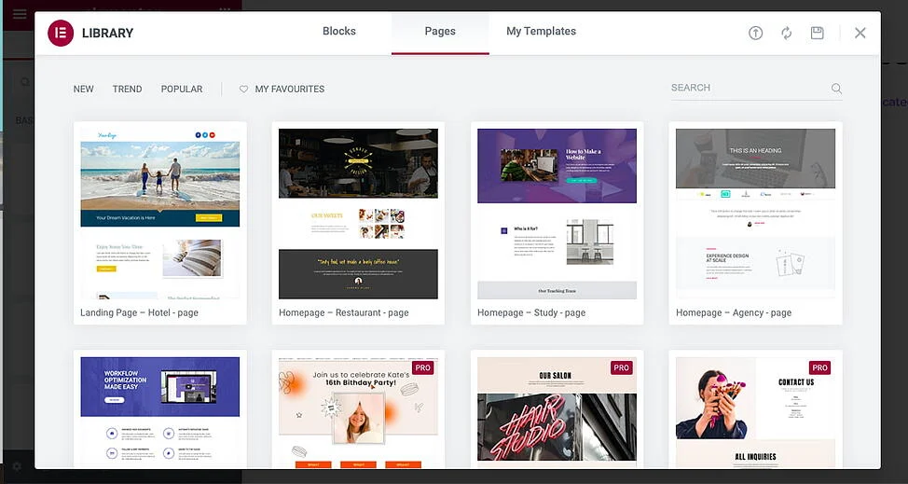Image resolution: width=908 pixels, height=484 pixels.
Task: Switch to the Blocks tab
Action: click(339, 32)
